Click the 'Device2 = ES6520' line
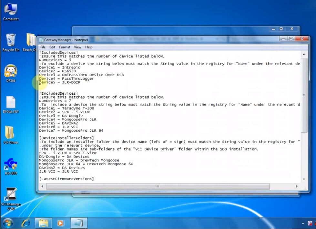The width and height of the screenshot is (316, 229). pos(57,71)
